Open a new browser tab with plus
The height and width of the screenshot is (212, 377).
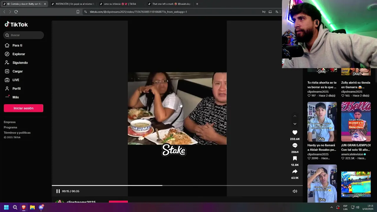(x=197, y=4)
